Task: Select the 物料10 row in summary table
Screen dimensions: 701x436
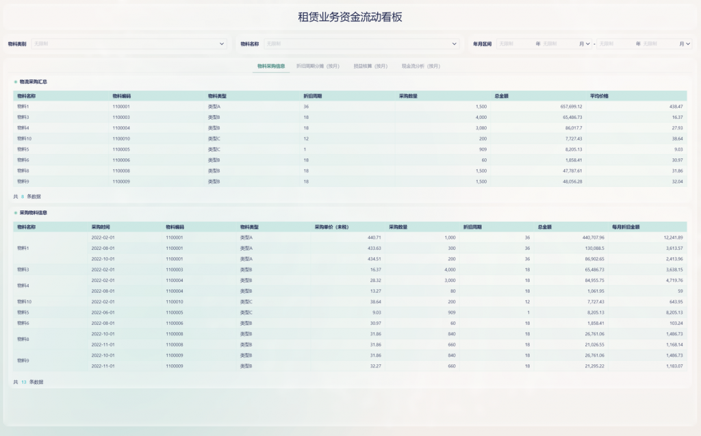Action: [25, 138]
